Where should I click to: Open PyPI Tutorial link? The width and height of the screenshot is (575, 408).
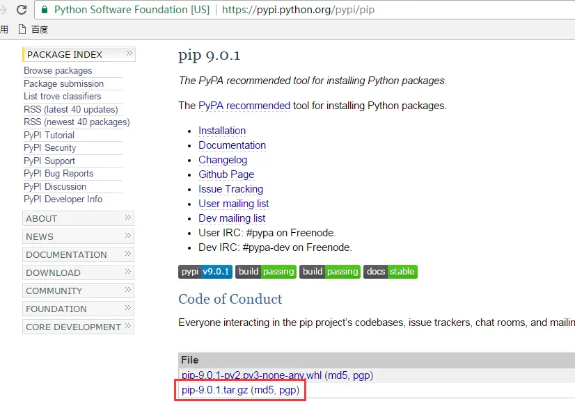pyautogui.click(x=49, y=135)
